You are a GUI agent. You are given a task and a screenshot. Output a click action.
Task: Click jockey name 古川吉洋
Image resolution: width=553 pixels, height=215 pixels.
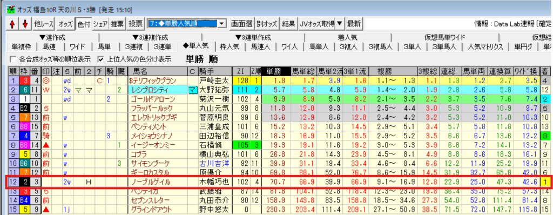214,163
